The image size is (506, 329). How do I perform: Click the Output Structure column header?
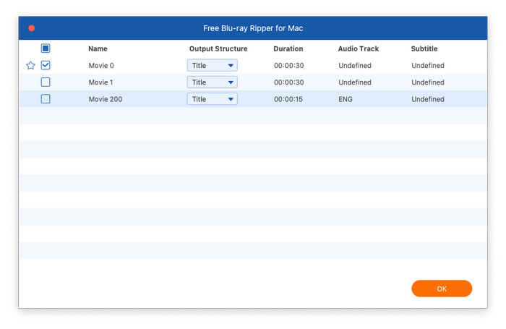point(218,49)
